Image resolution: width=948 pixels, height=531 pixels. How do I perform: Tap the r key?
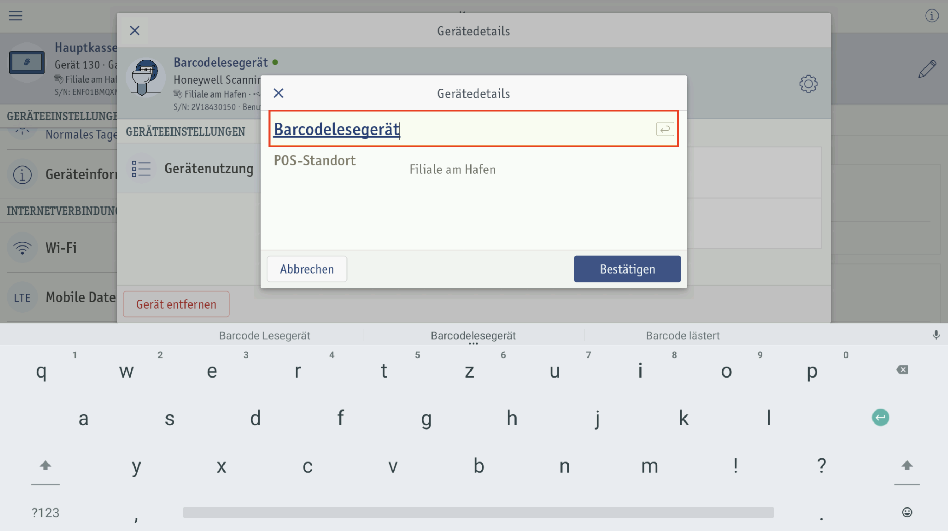pos(298,371)
